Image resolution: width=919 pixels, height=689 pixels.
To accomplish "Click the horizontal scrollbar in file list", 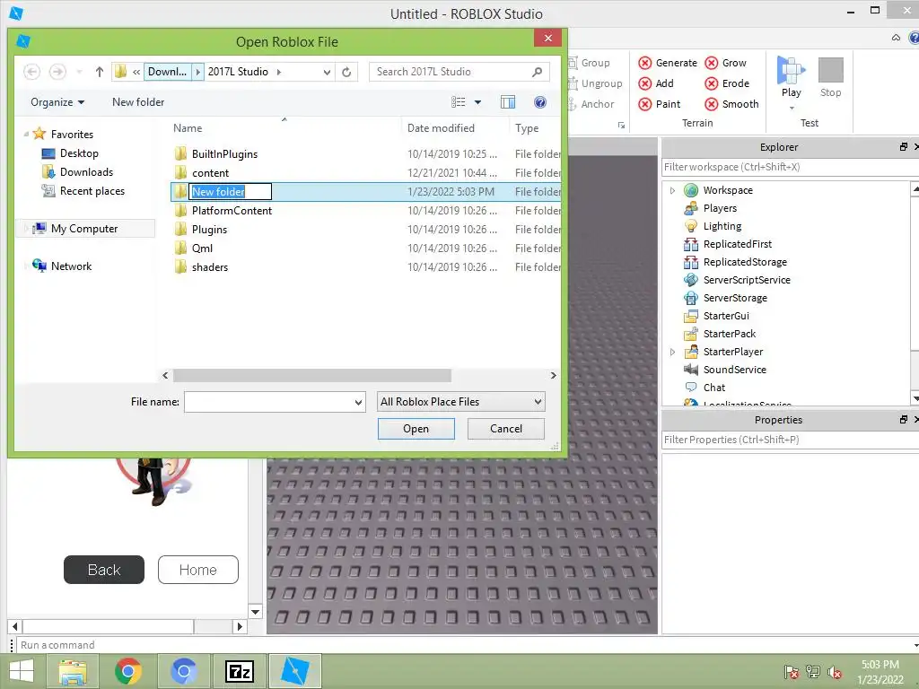I will tap(311, 375).
